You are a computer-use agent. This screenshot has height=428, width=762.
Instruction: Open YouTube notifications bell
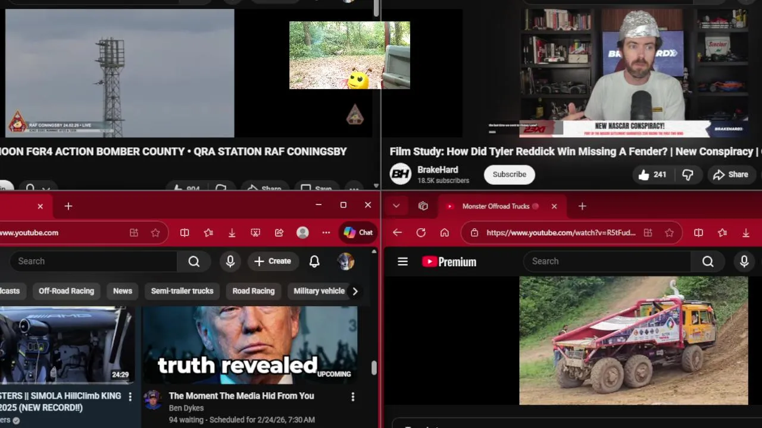(x=314, y=261)
